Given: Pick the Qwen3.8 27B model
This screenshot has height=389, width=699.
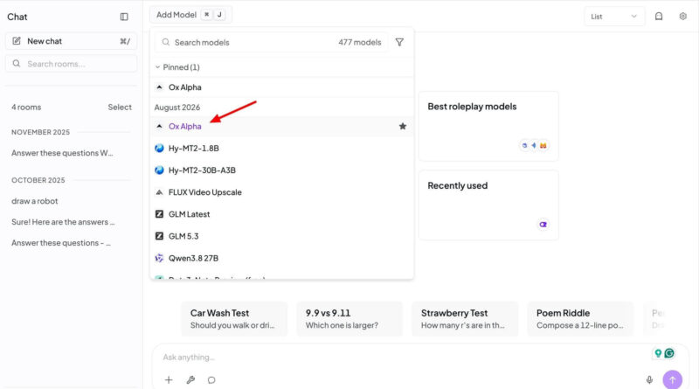Looking at the screenshot, I should click(x=281, y=258).
